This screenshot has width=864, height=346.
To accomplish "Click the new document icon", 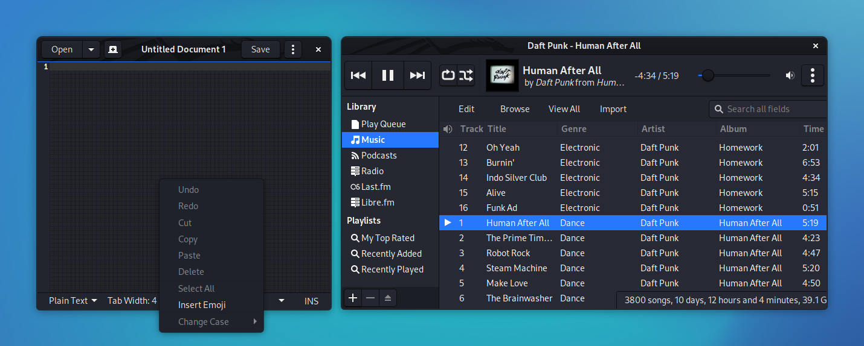I will point(113,49).
